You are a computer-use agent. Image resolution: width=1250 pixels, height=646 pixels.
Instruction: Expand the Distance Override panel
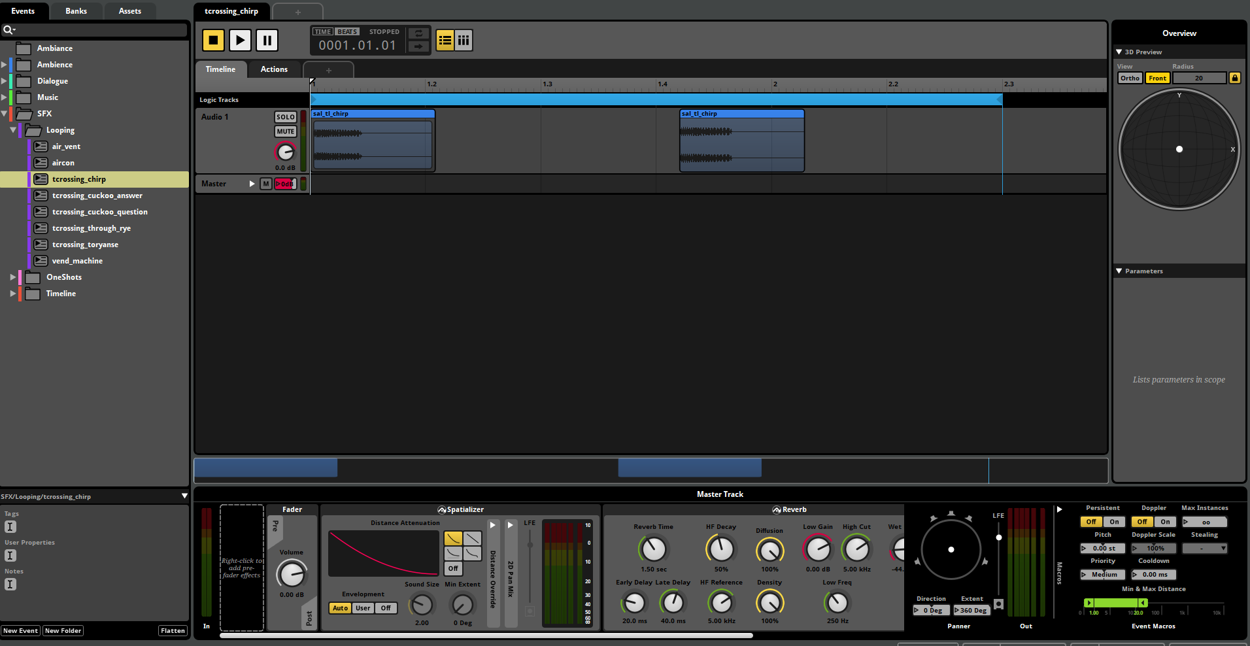[x=493, y=525]
